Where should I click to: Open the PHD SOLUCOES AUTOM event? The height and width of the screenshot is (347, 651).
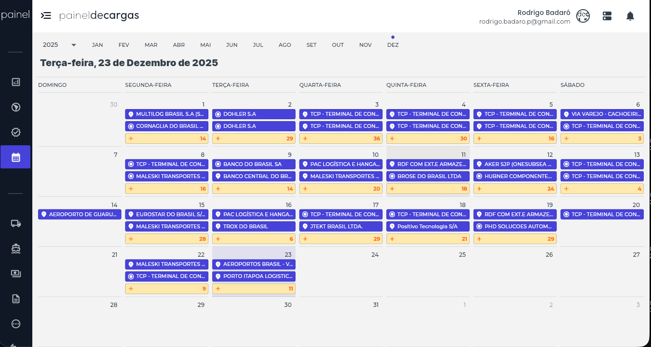coord(515,226)
